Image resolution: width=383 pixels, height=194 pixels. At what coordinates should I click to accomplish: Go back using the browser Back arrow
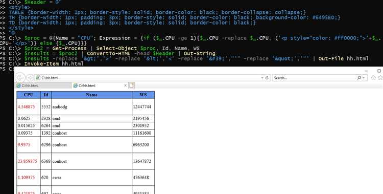tap(20, 78)
